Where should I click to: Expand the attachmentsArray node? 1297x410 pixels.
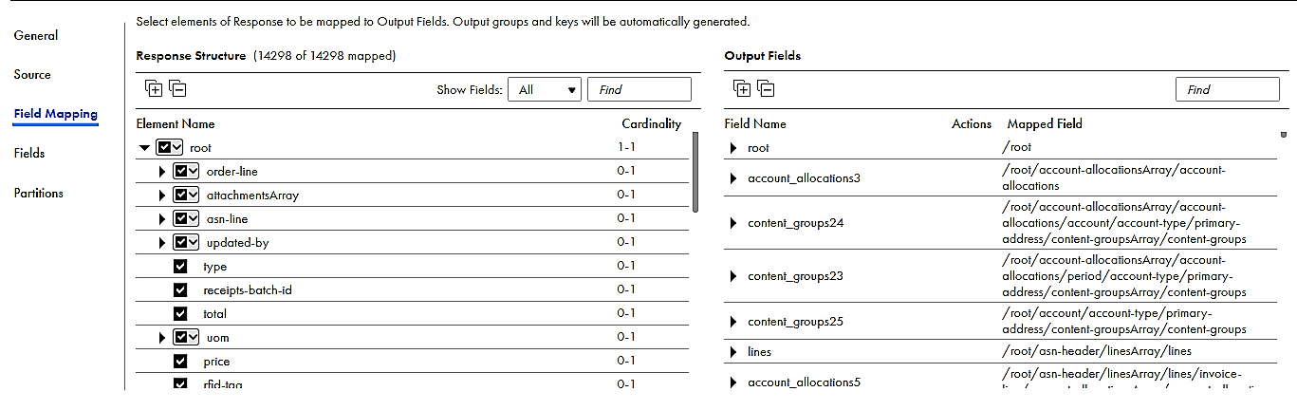(162, 196)
